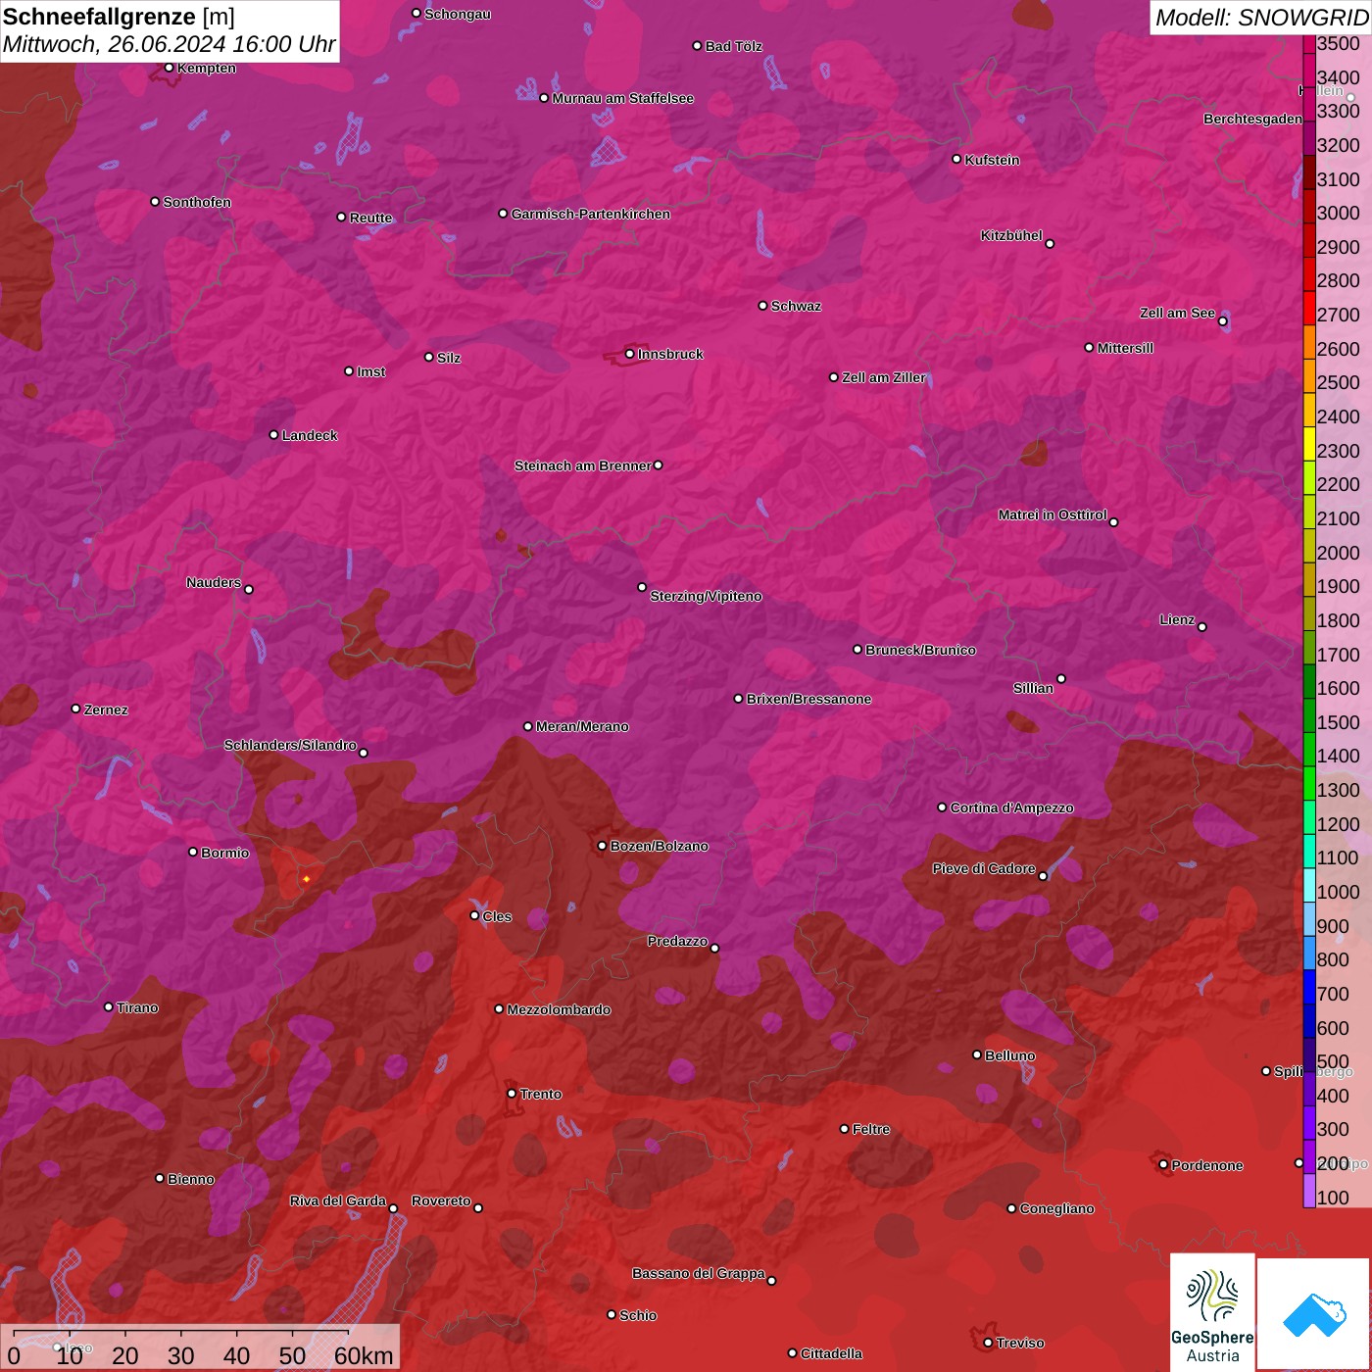This screenshot has height=1372, width=1372.
Task: Click the Bassano del Grappa label
Action: [699, 1273]
